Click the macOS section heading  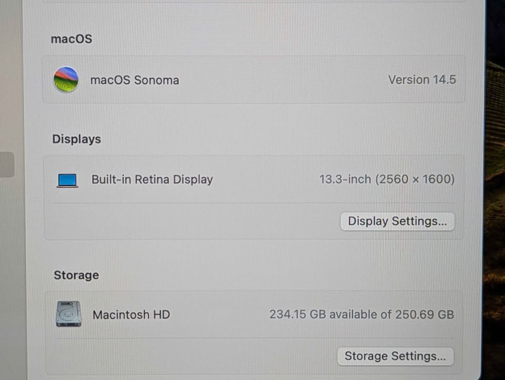coord(72,39)
